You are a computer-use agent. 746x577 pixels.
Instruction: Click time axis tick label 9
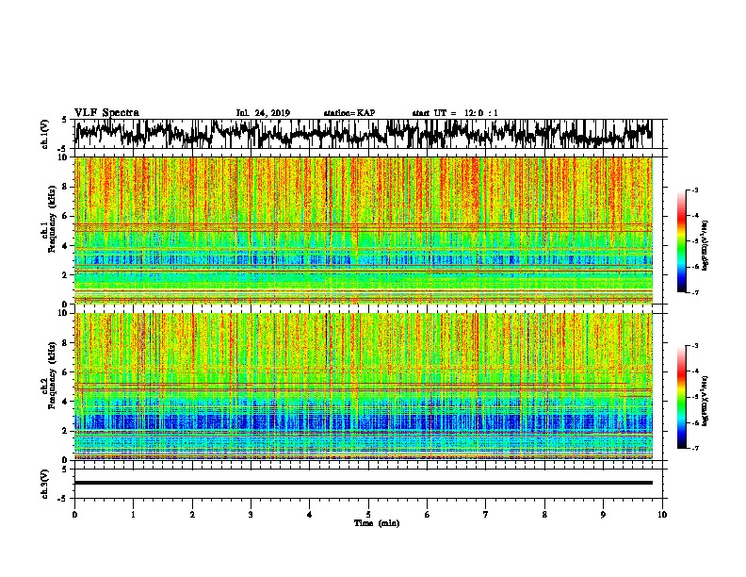pos(603,515)
